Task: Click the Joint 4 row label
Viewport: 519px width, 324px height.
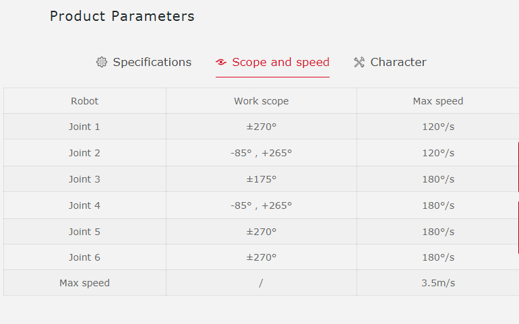Action: pos(84,205)
